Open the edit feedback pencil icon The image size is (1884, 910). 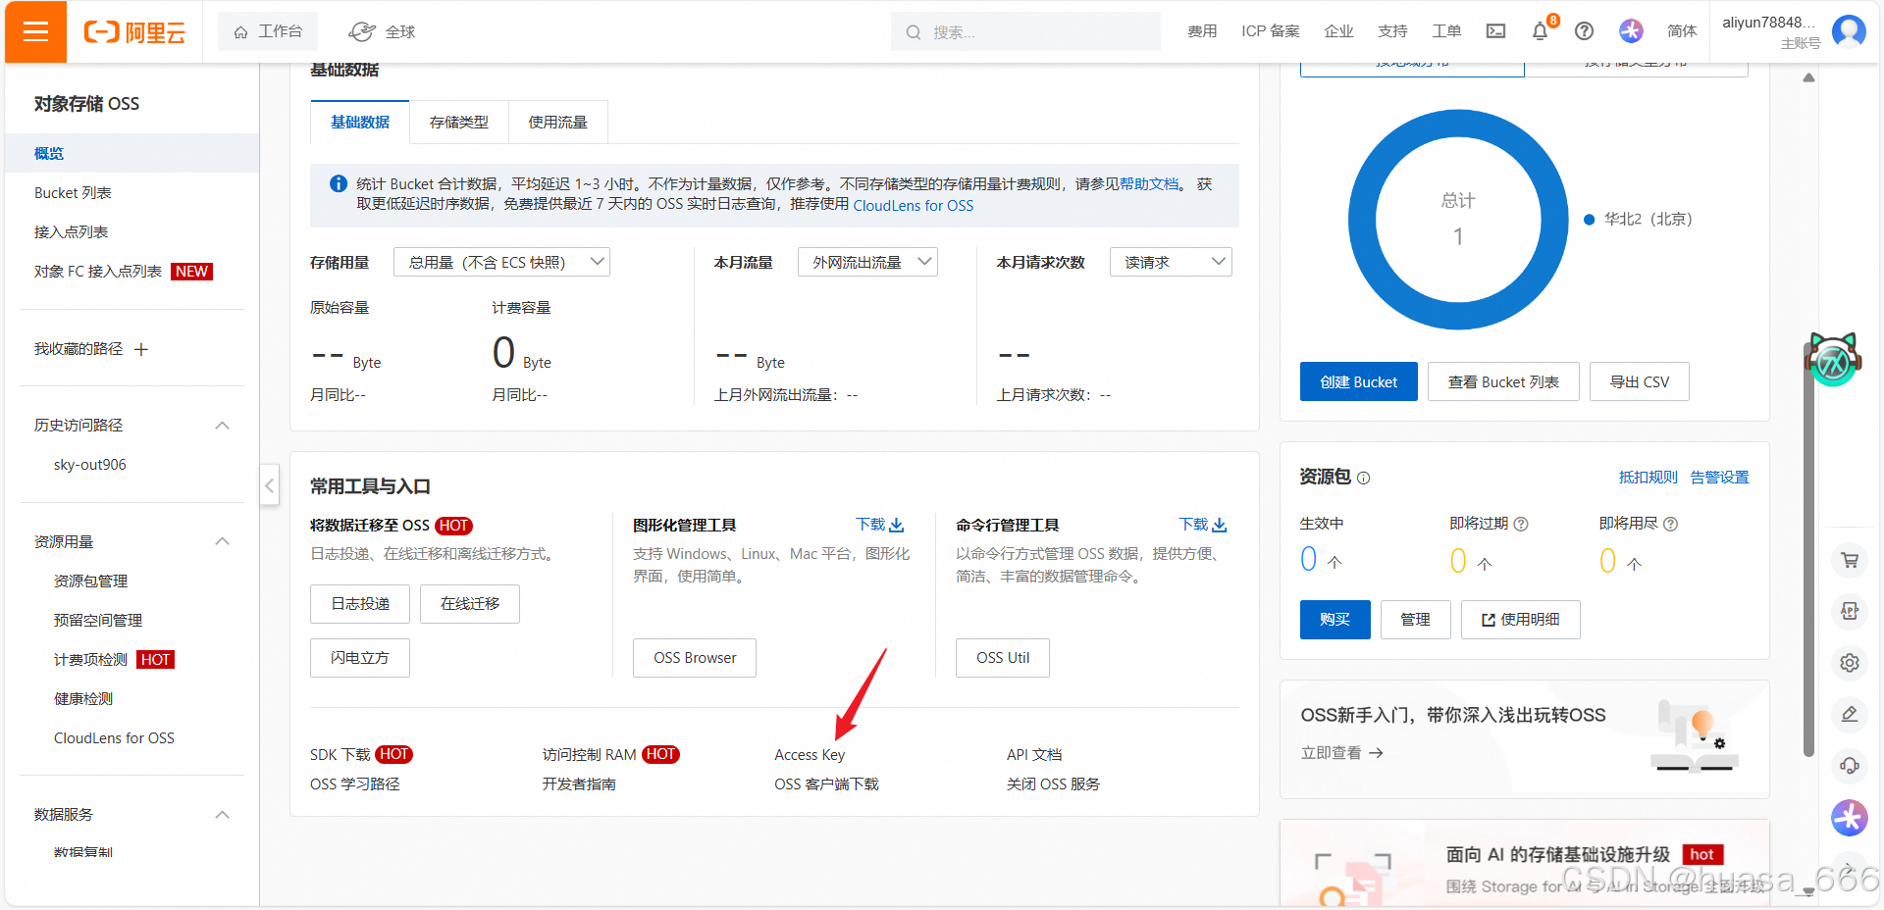pos(1850,714)
